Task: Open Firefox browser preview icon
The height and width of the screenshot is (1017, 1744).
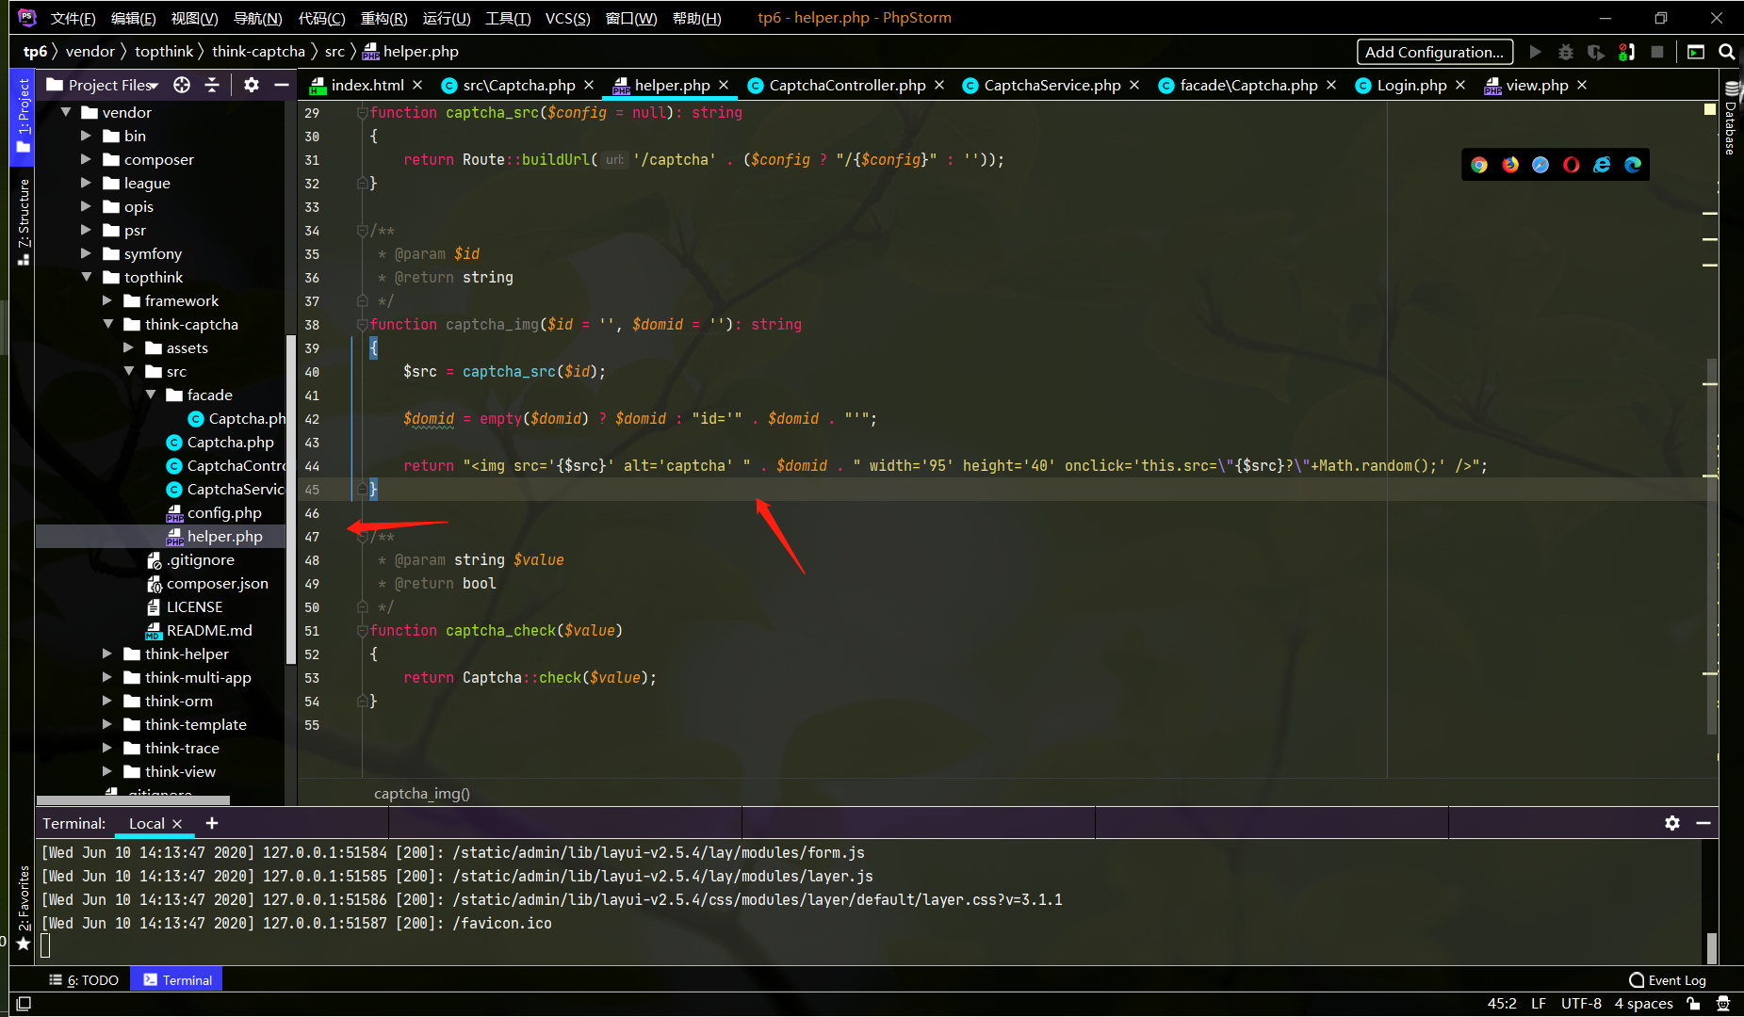Action: coord(1510,165)
